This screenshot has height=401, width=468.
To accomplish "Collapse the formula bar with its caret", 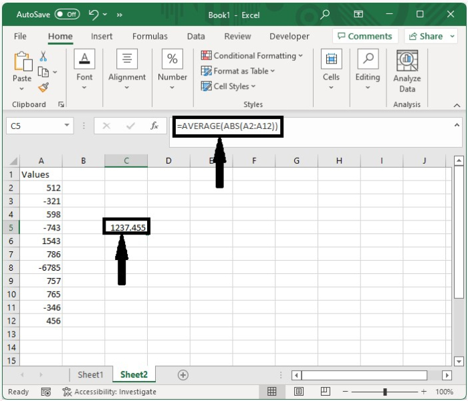I will tap(457, 125).
